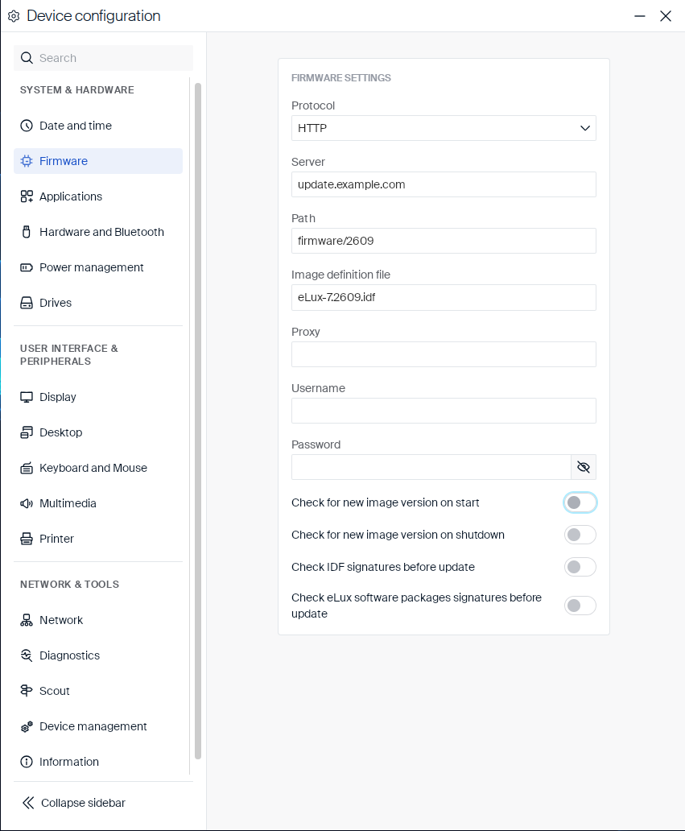Click the Firmware chip icon

[x=27, y=161]
